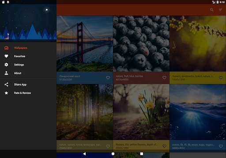Toggle heart on the yellow spiderweb flowers wallpaper
226x158 pixels.
221,78
